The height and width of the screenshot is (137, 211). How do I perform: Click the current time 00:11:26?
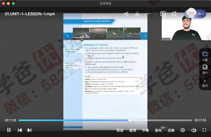tap(11, 120)
